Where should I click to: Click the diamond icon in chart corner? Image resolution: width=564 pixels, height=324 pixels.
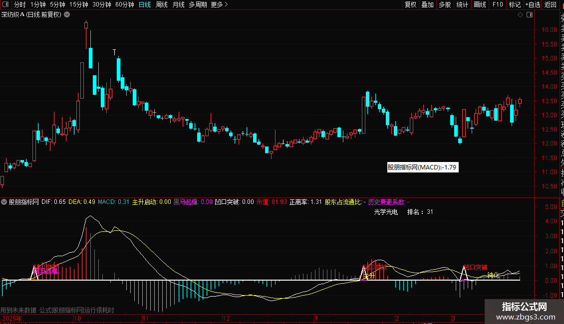point(520,15)
